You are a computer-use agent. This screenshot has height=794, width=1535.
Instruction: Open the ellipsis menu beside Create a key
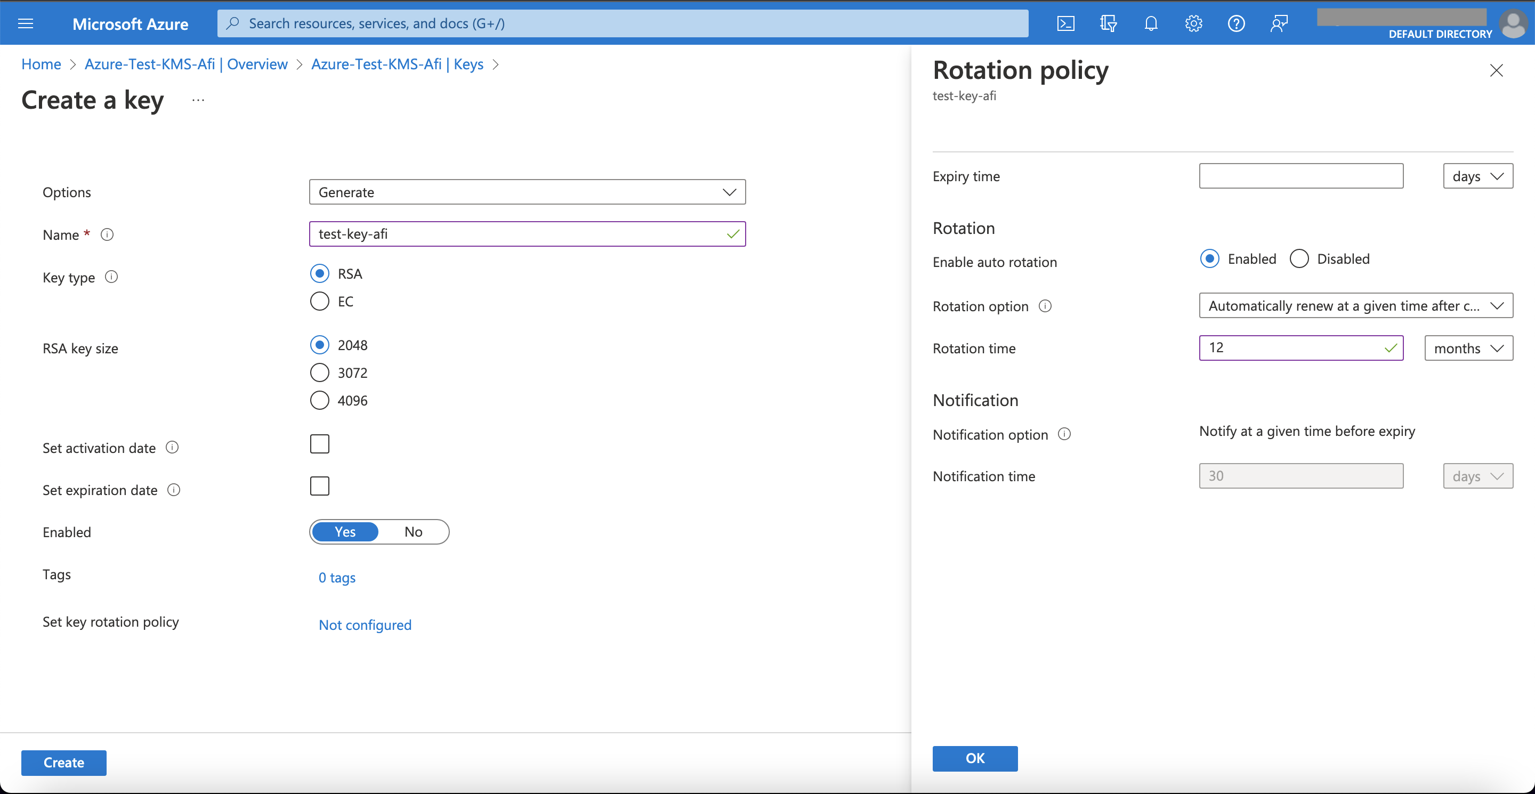click(x=198, y=100)
